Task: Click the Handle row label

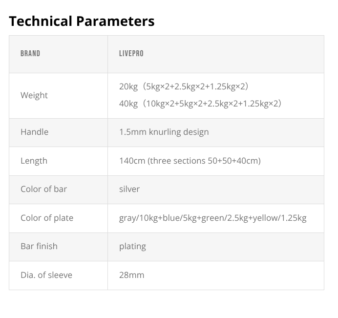Action: coord(34,132)
